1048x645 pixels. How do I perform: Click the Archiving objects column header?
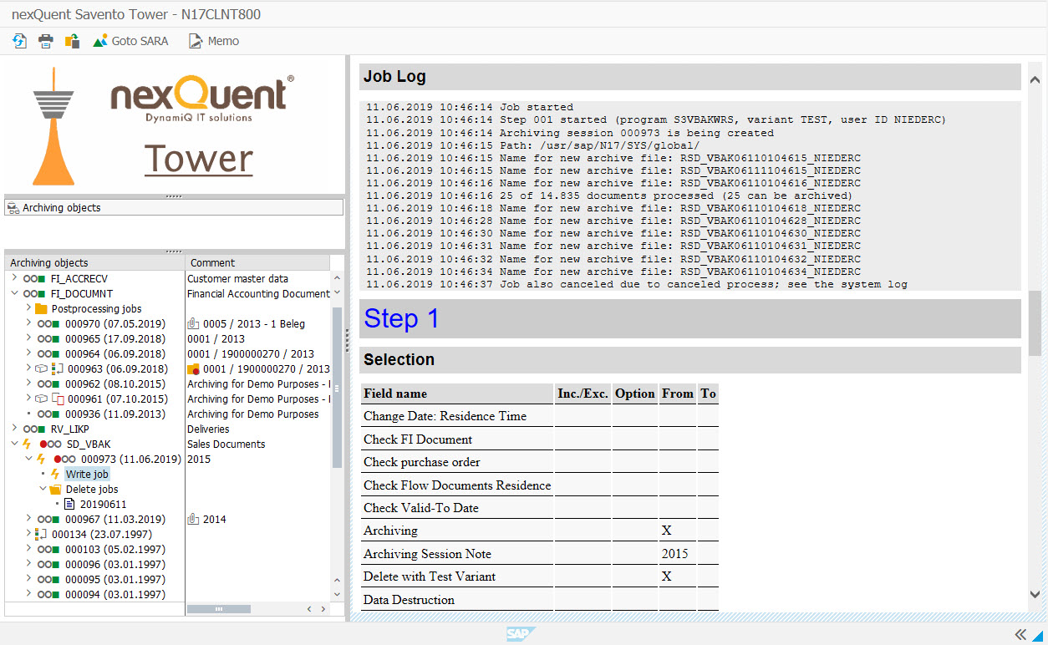coord(94,262)
